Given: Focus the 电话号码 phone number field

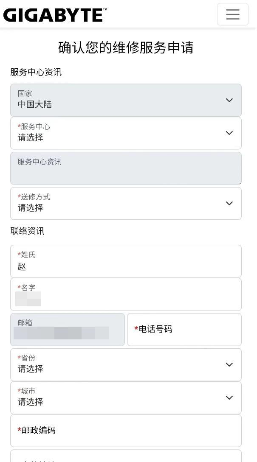Looking at the screenshot, I should (x=184, y=329).
